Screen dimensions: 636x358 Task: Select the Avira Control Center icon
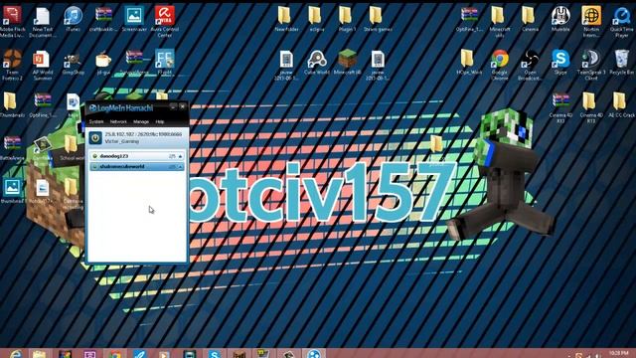164,22
